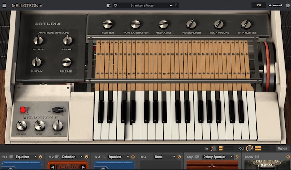Toggle Amp power button
The image size is (291, 170).
tap(237, 157)
